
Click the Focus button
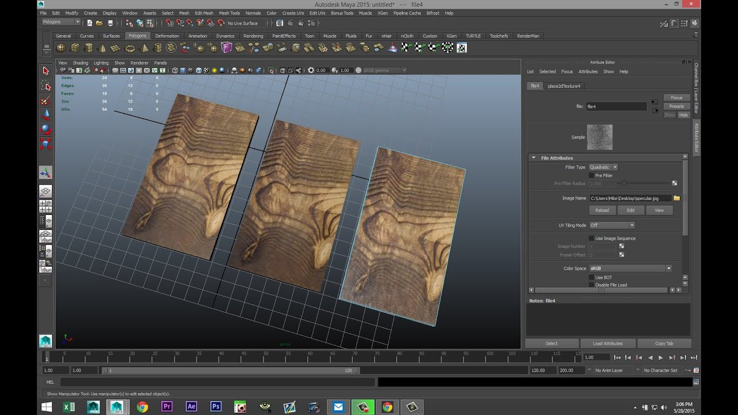tap(676, 97)
